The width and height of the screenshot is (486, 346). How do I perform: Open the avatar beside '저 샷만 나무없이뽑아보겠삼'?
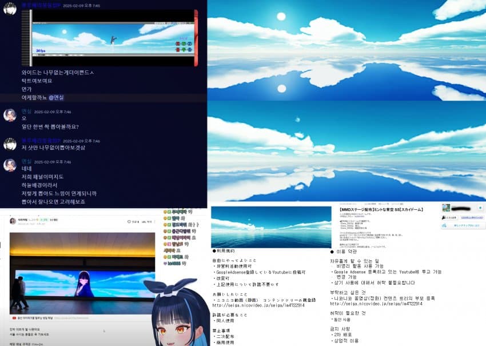coord(10,144)
